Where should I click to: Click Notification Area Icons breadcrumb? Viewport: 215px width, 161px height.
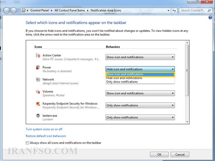pos(106,10)
